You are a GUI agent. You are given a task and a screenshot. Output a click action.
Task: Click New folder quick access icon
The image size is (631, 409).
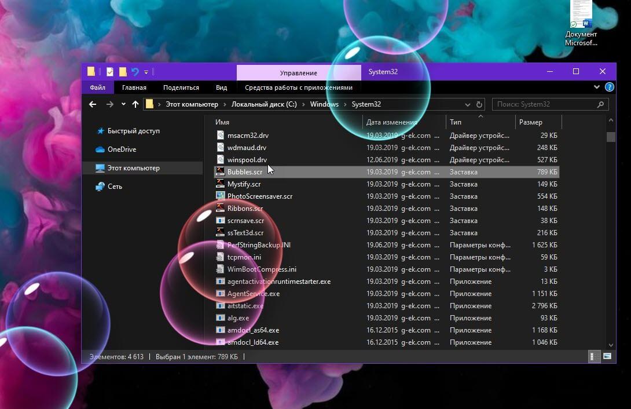[x=123, y=72]
